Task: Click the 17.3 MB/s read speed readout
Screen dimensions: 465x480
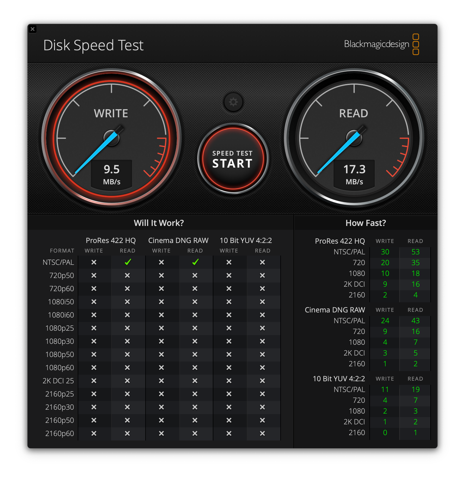Action: 354,174
